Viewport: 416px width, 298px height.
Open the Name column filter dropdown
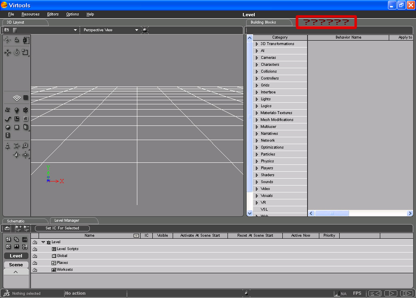coord(136,235)
